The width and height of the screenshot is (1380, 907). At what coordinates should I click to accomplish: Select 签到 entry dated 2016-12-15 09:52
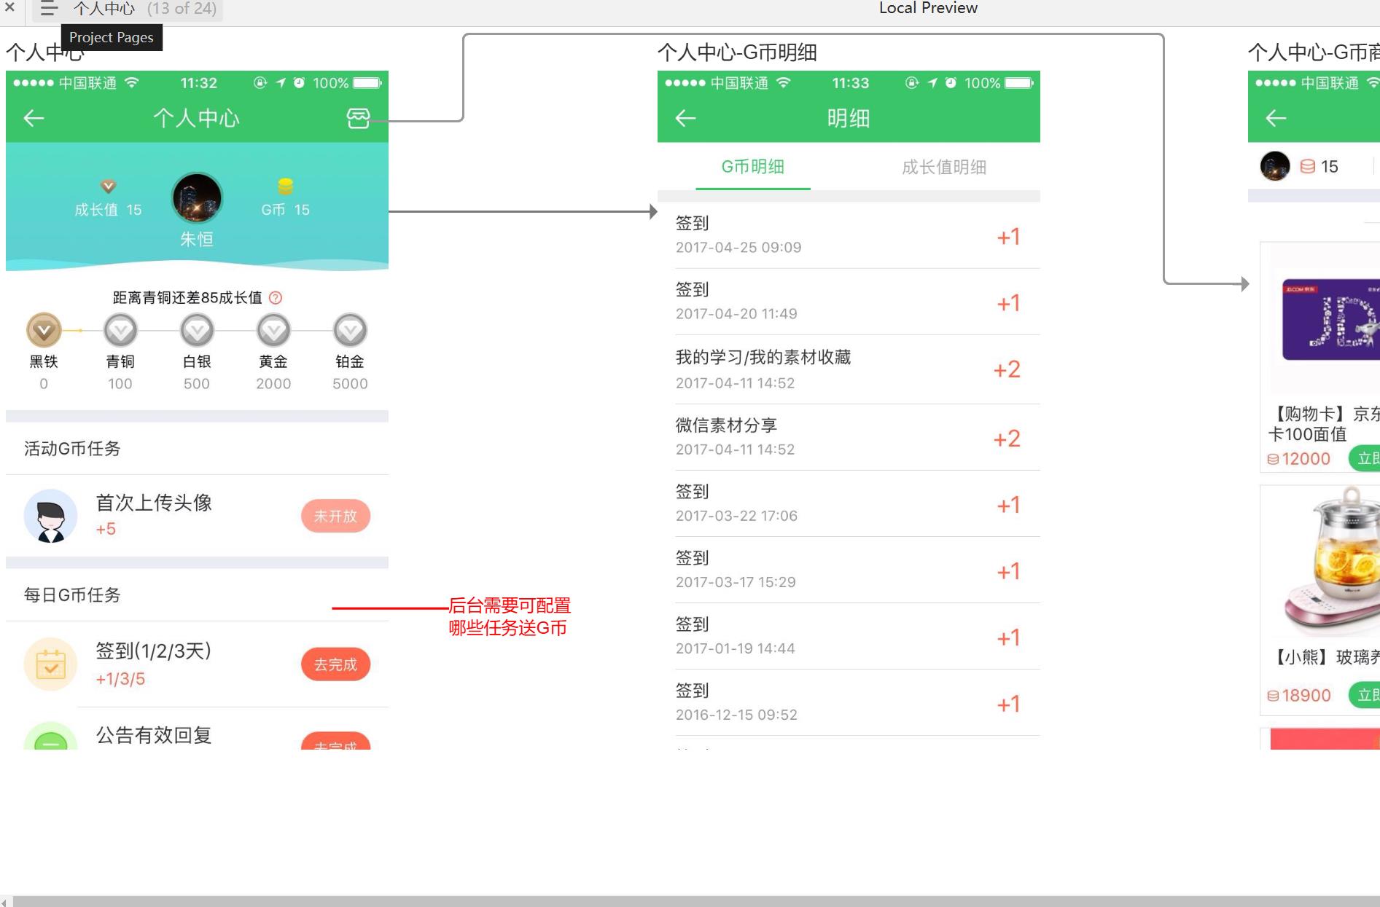tap(849, 702)
